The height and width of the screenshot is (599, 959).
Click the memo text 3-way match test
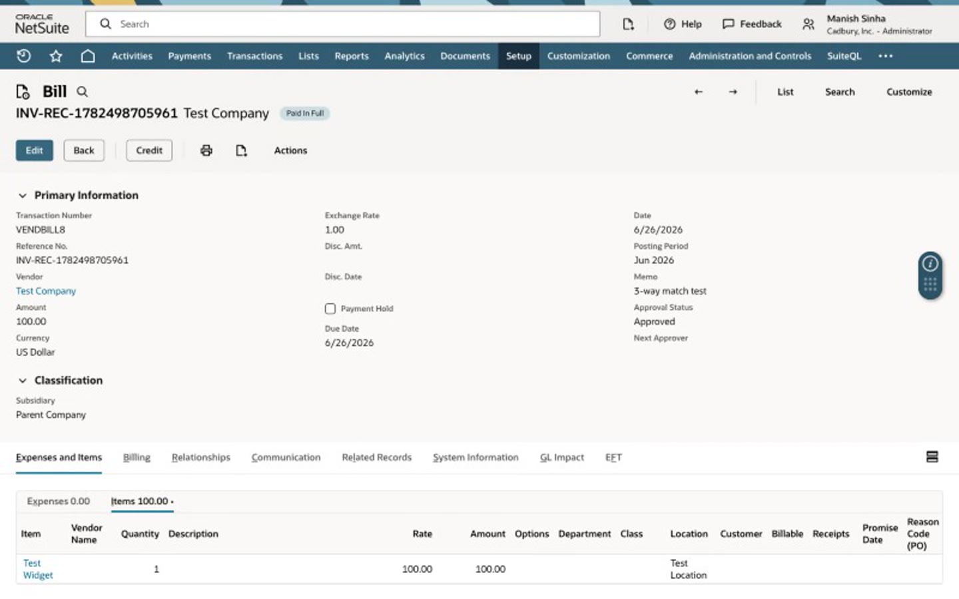[x=670, y=291]
